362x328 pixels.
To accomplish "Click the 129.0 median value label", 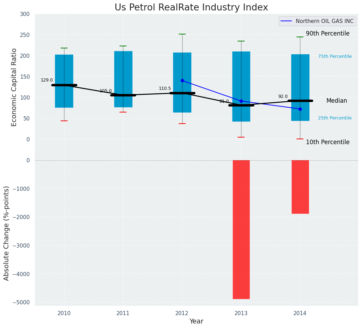I will pyautogui.click(x=47, y=80).
